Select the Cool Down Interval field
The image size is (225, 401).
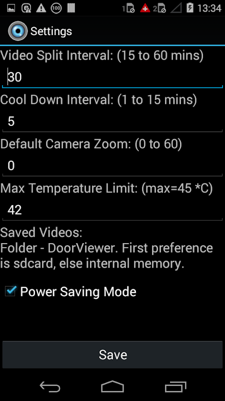pos(112,121)
